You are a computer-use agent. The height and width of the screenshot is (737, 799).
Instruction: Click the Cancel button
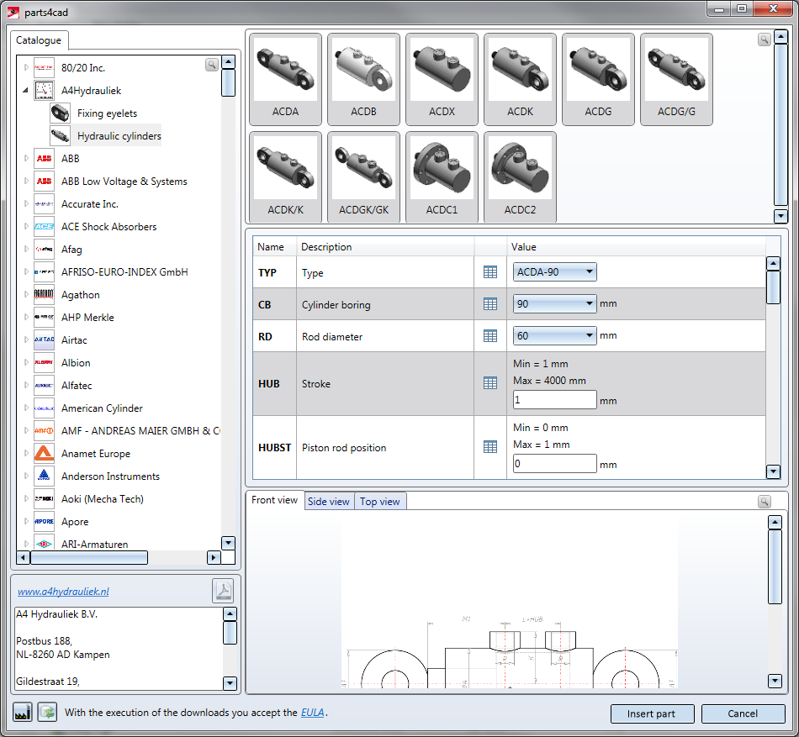(x=743, y=713)
